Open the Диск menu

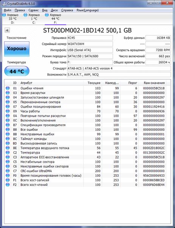(x=54, y=10)
